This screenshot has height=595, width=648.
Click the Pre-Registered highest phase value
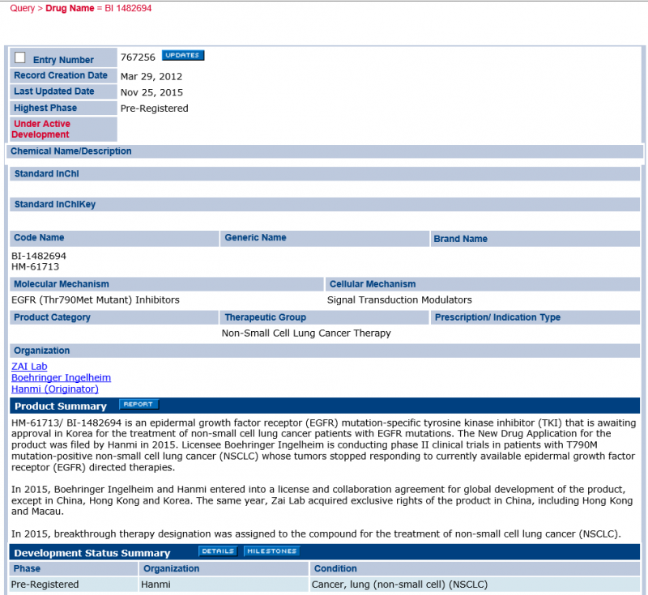154,108
